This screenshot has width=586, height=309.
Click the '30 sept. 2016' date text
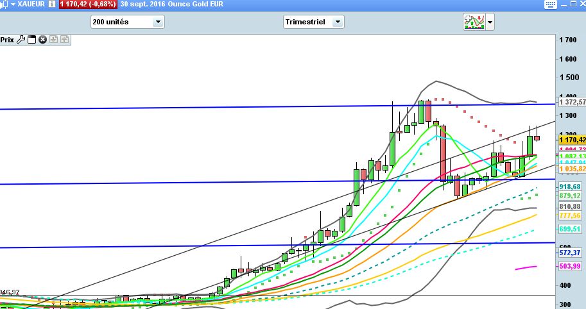tap(142, 4)
